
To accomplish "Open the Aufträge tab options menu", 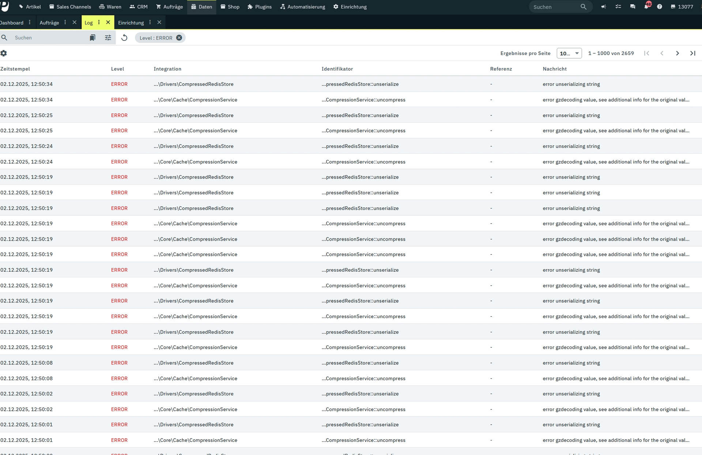I will pos(65,22).
